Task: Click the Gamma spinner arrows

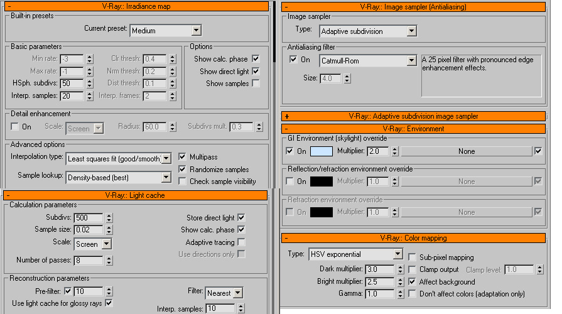Action: 401,294
